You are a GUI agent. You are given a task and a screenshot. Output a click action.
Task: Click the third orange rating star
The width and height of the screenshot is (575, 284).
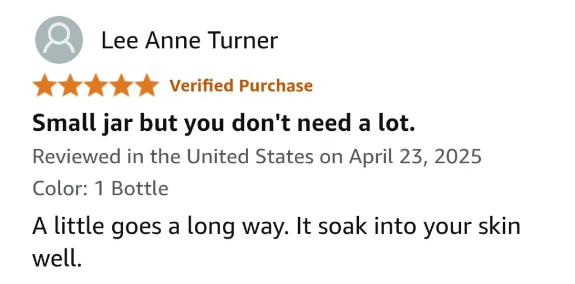pos(95,85)
